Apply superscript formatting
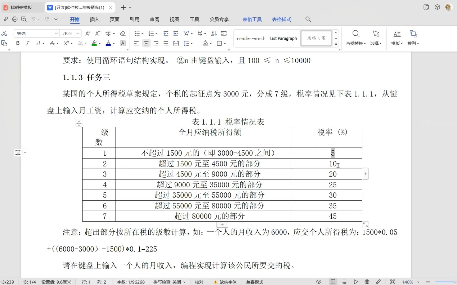This screenshot has width=457, height=285. 67,43
